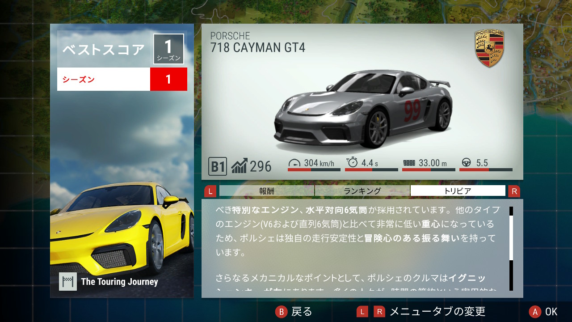The image size is (572, 322).
Task: Click the ベストスコア heading
Action: 104,50
